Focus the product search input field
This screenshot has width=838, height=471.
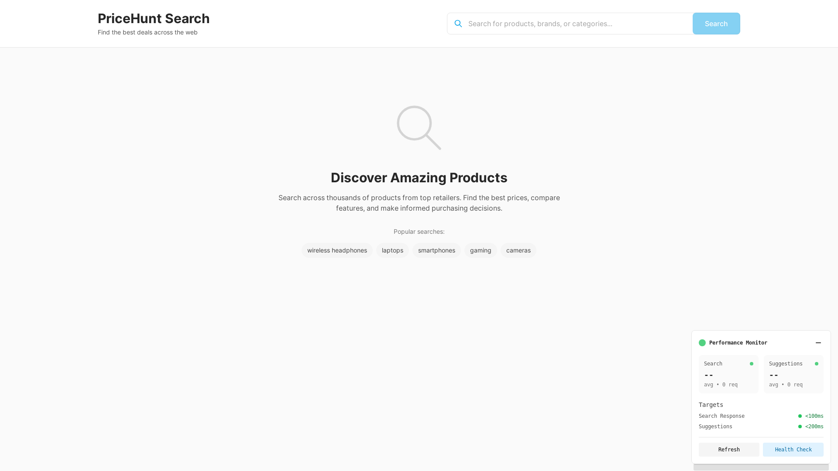click(570, 24)
